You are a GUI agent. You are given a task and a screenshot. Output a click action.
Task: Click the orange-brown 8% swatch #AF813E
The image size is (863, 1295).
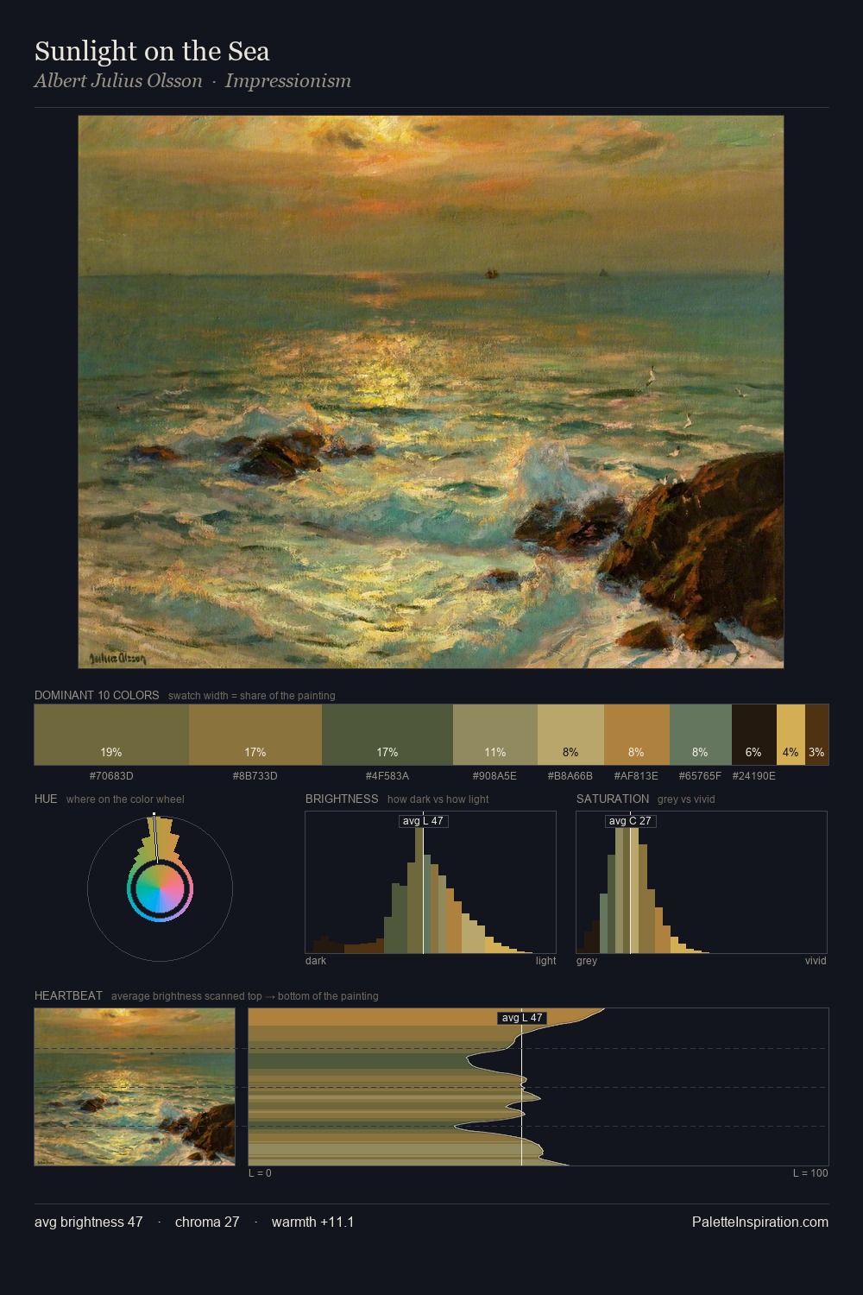(x=637, y=735)
